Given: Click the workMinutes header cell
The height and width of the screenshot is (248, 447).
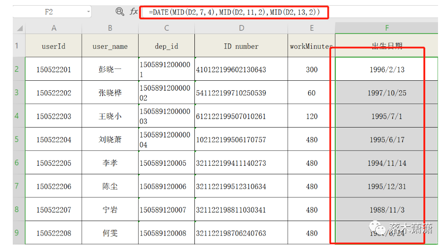Looking at the screenshot, I should (x=312, y=46).
